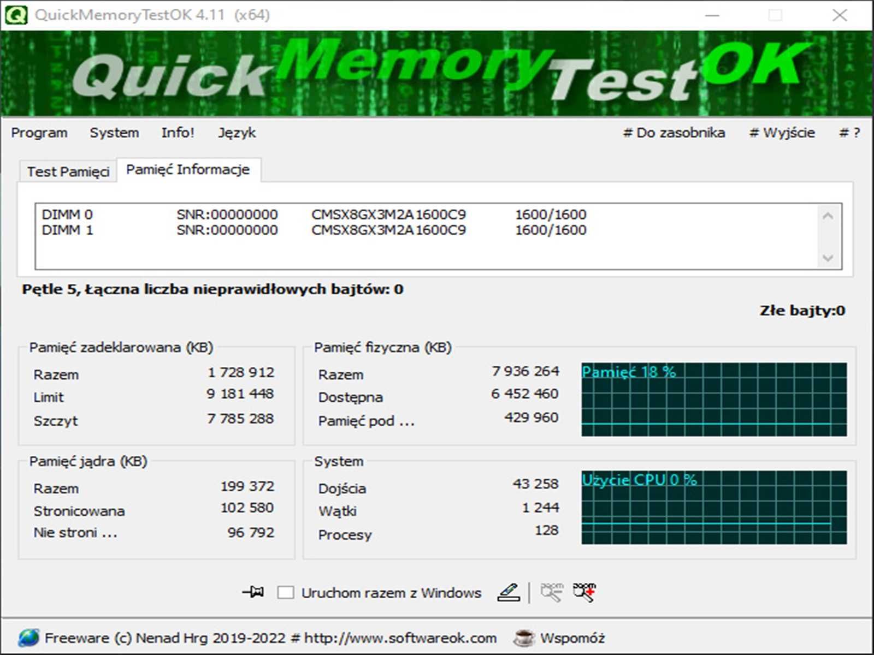This screenshot has height=655, width=874.
Task: Click the physical memory Razem value 7 936 264
Action: [525, 371]
